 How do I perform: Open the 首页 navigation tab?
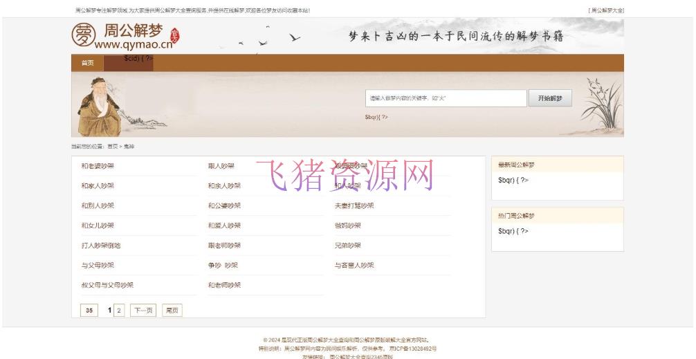[87, 63]
